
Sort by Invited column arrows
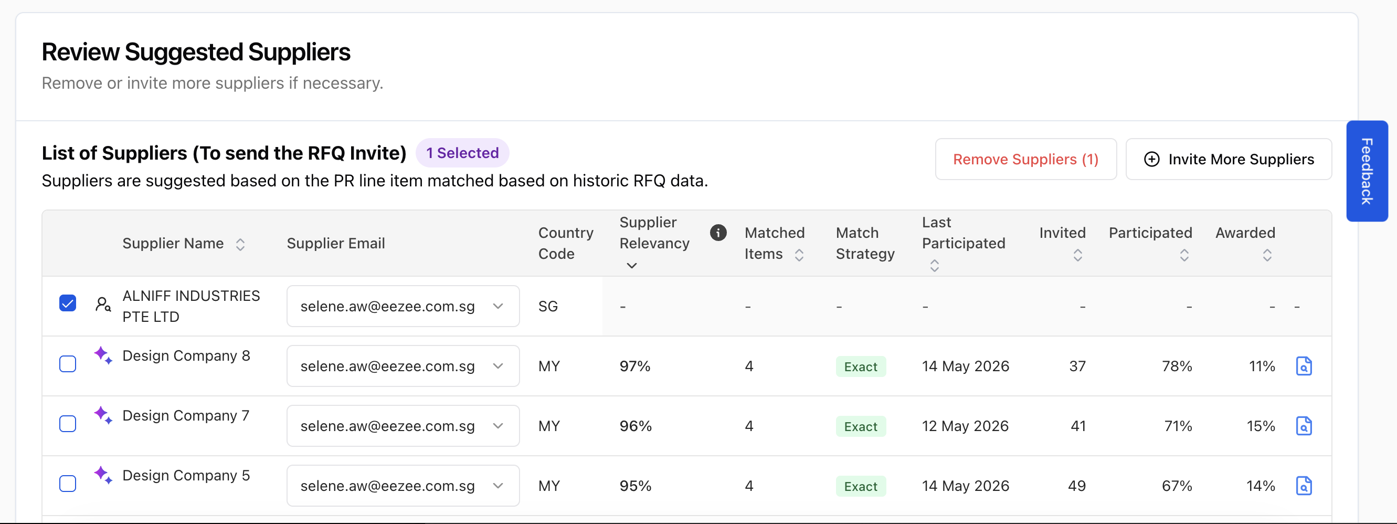tap(1077, 255)
